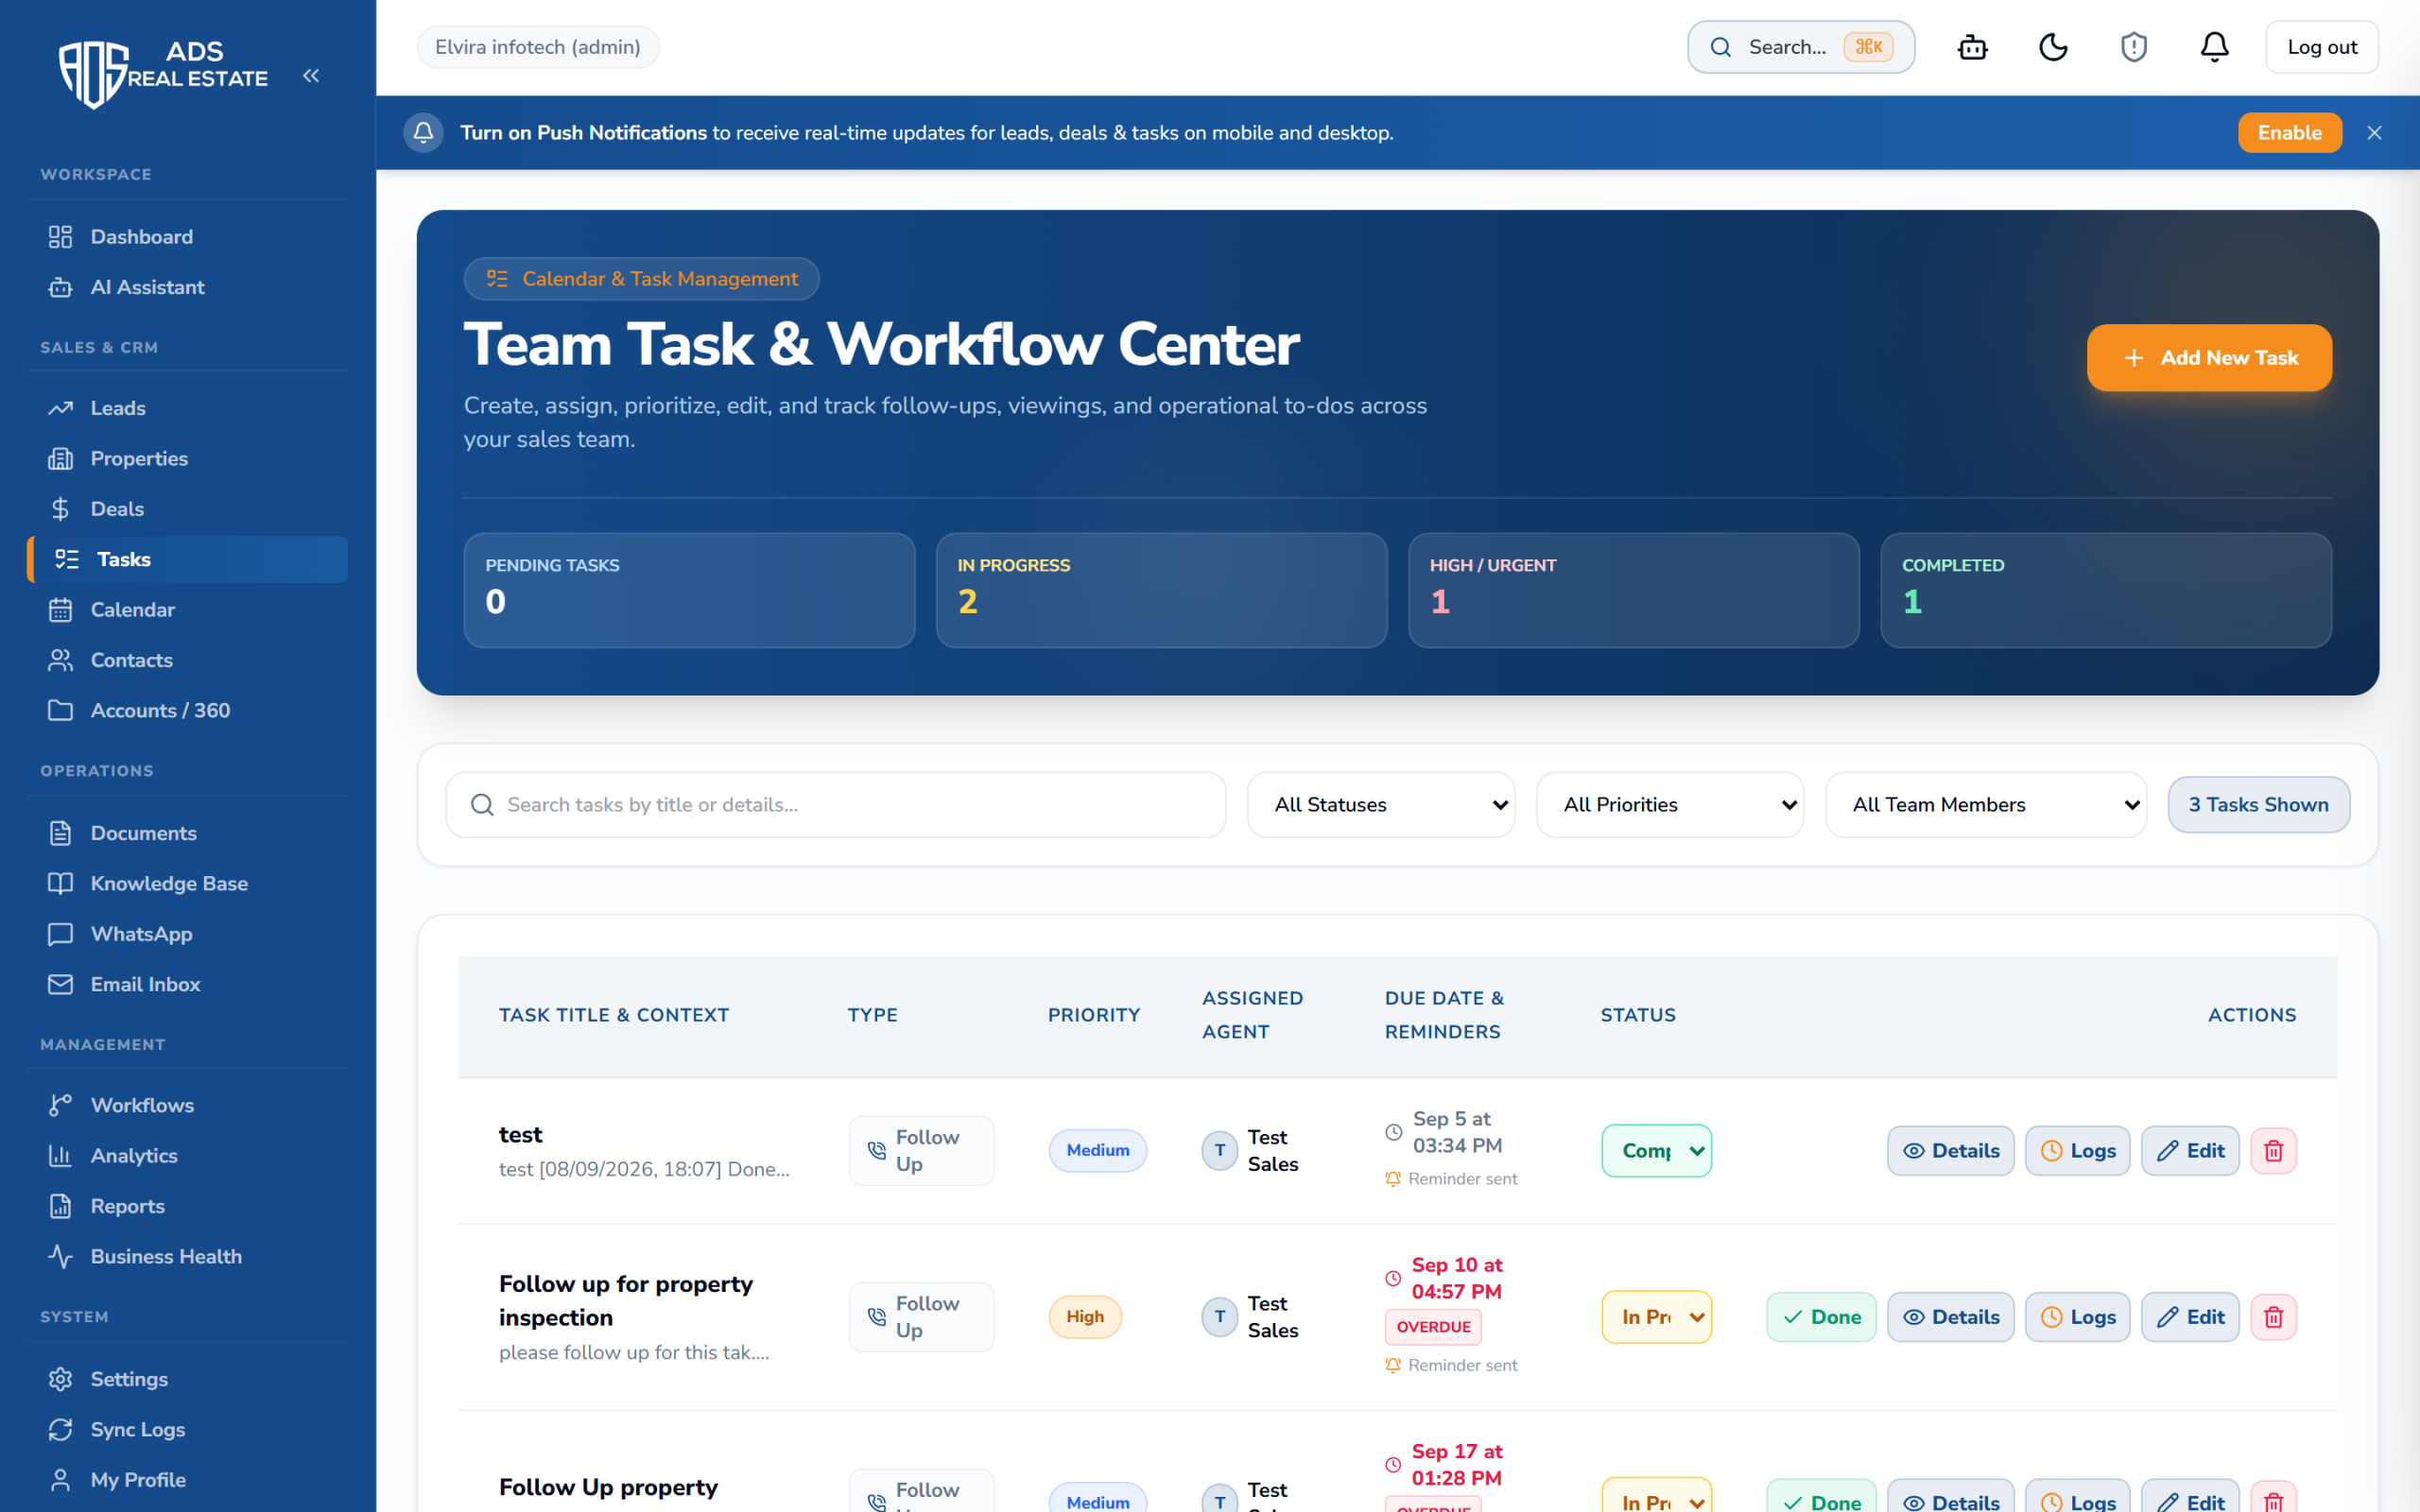Mark property inspection task as Done
The image size is (2420, 1512).
[1821, 1317]
